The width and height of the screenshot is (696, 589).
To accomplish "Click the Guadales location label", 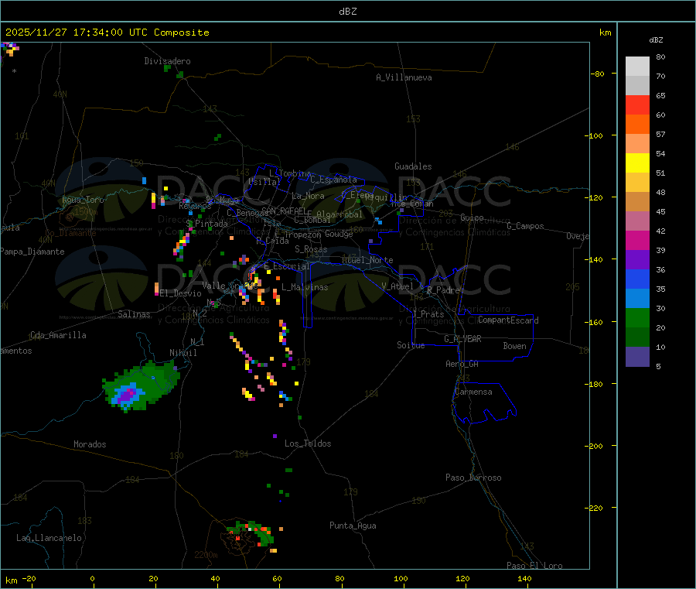I will click(x=413, y=166).
